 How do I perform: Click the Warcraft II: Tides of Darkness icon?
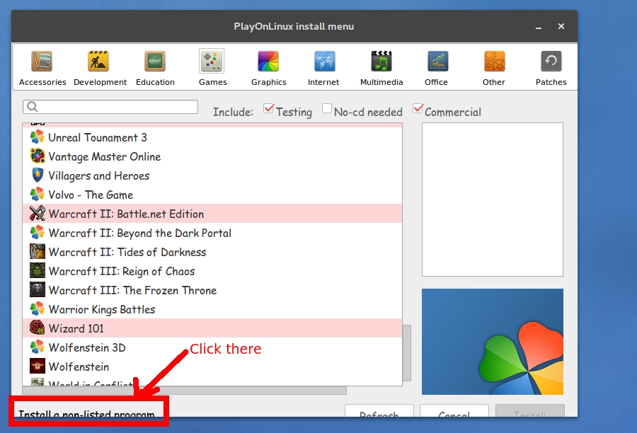click(x=37, y=251)
